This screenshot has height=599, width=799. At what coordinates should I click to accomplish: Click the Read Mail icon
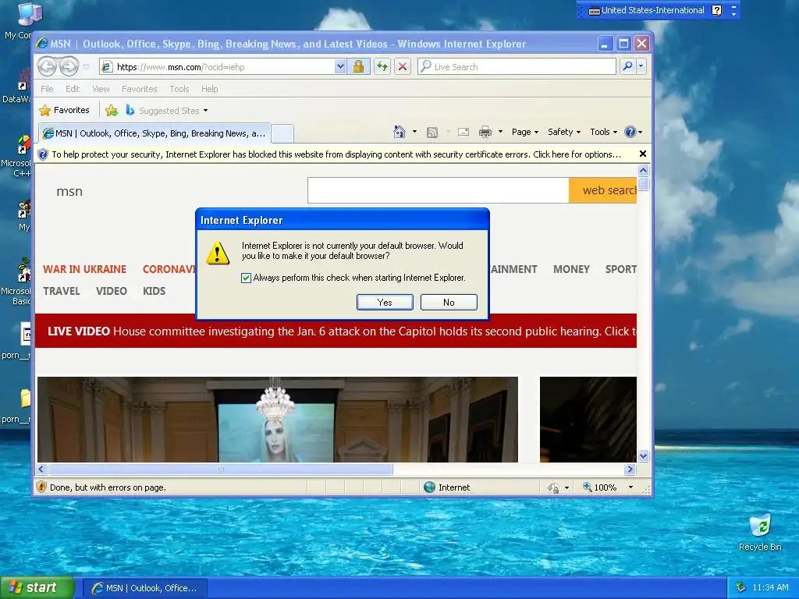pos(463,133)
